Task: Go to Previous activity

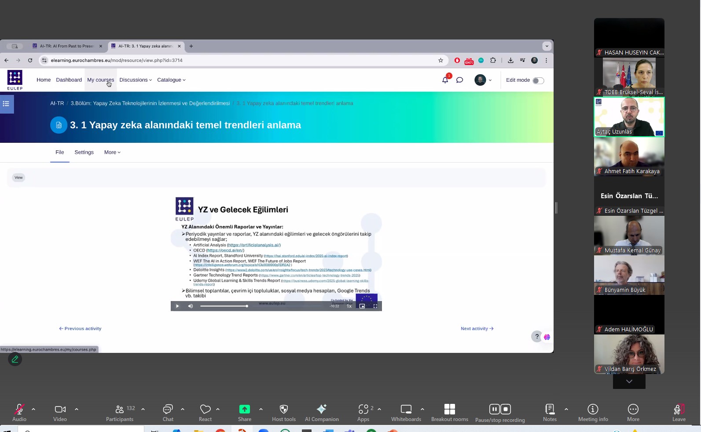Action: pyautogui.click(x=80, y=329)
